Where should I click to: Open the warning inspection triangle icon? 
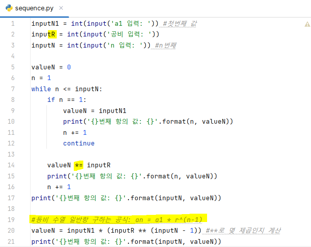[x=307, y=24]
